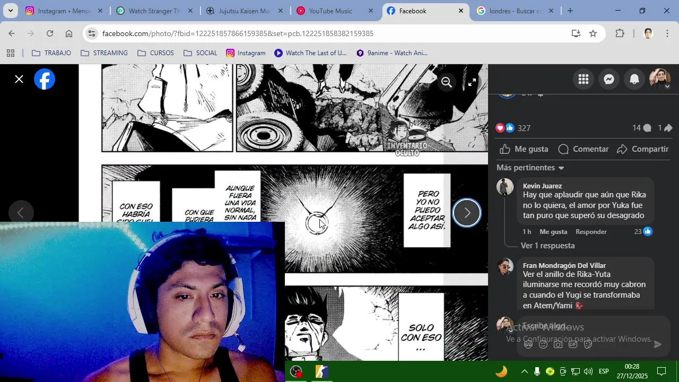Like Kevin Juarez's comment
Screen dimensions: 679x382
(x=553, y=232)
